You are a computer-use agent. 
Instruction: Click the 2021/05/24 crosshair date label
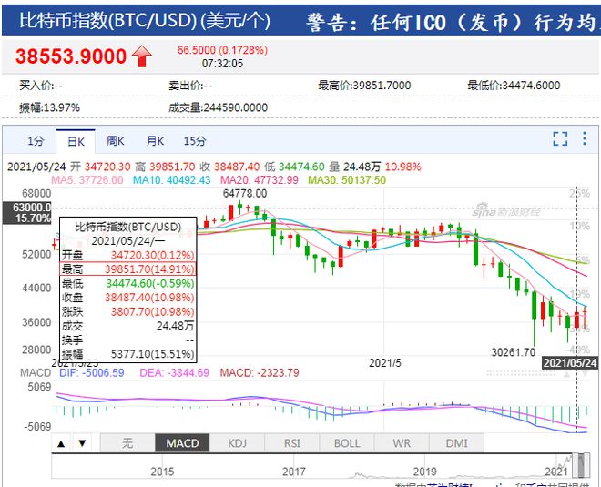click(570, 363)
